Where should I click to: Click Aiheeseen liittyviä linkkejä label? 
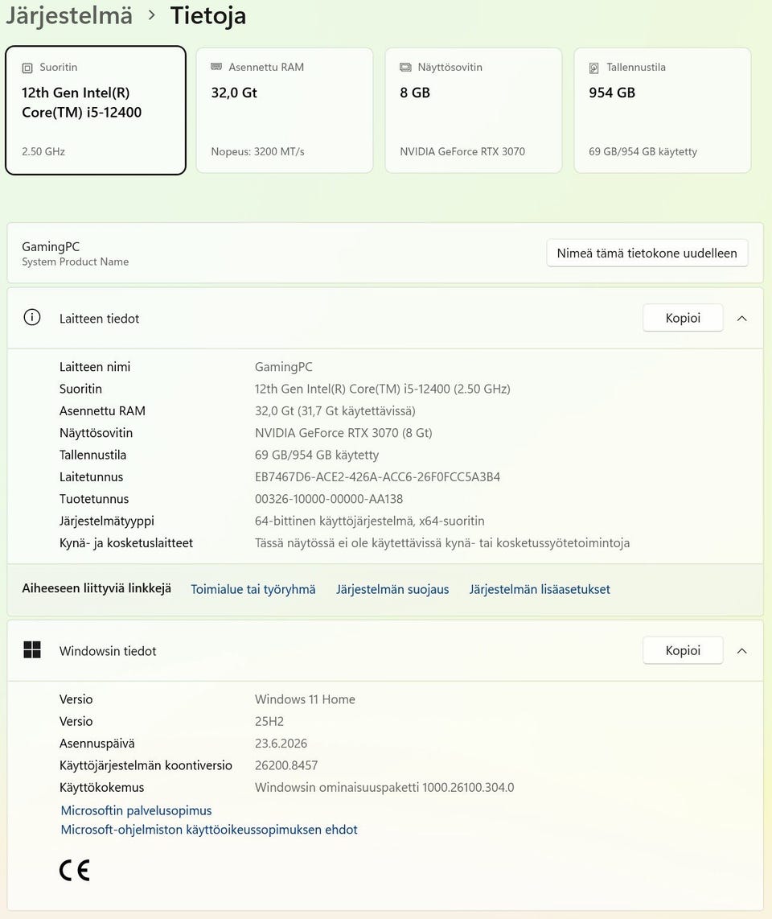tap(96, 588)
